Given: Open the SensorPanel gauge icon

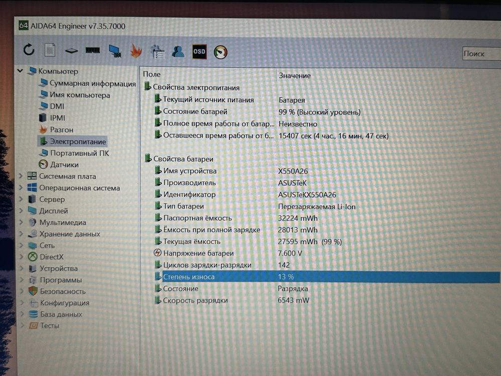Looking at the screenshot, I should pyautogui.click(x=220, y=52).
